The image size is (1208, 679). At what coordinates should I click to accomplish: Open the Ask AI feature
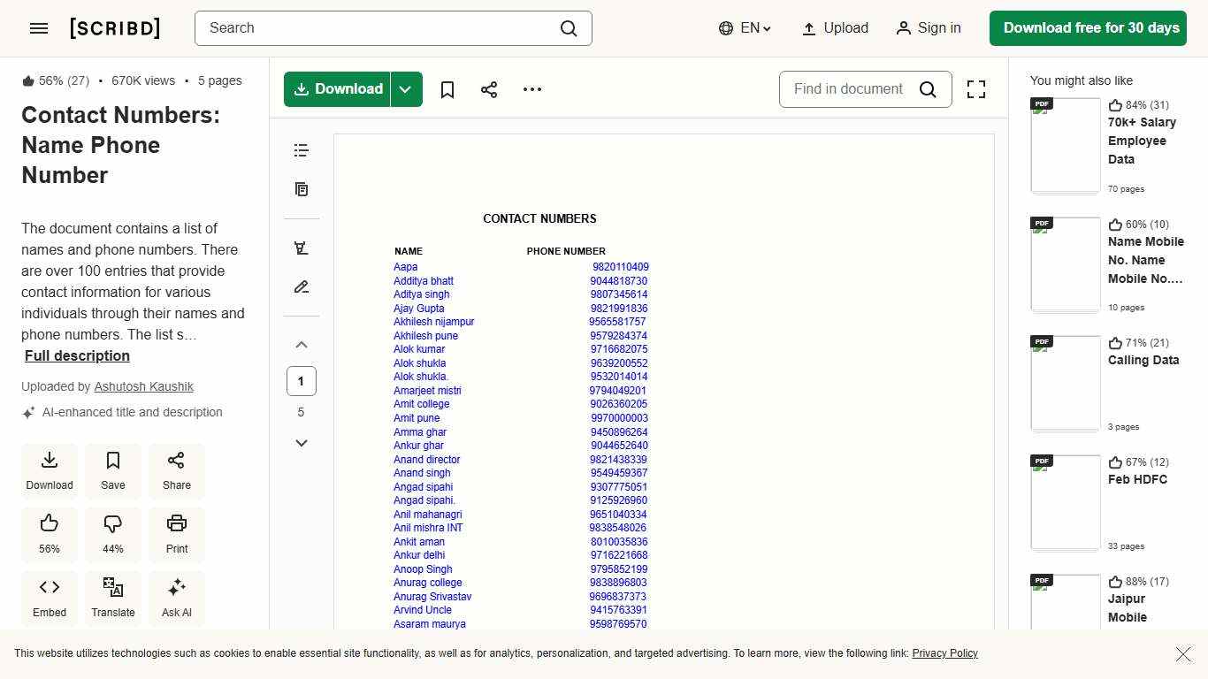tap(176, 598)
